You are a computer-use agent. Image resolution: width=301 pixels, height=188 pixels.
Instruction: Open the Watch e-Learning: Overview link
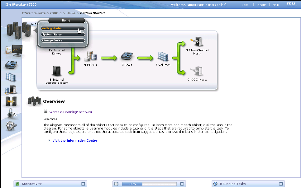click(71, 112)
